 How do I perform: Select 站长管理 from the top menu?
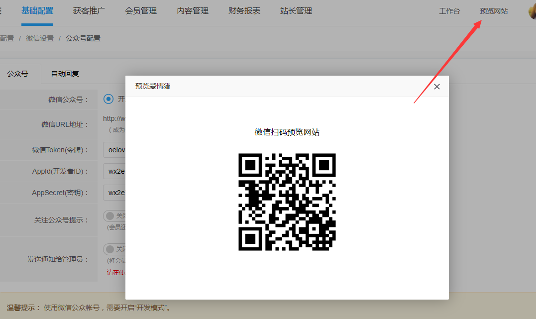(296, 11)
